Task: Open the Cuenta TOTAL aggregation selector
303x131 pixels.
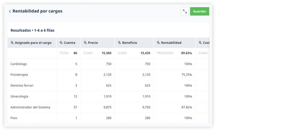Action: (64, 53)
